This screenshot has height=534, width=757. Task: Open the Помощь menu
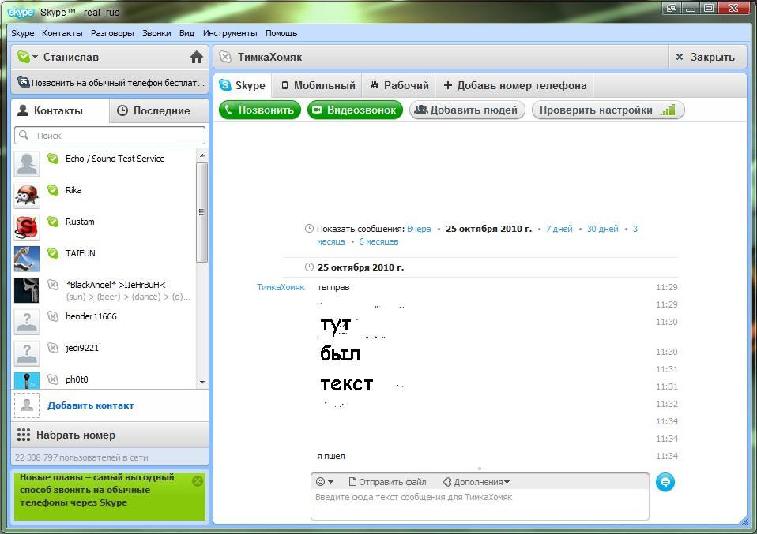281,33
